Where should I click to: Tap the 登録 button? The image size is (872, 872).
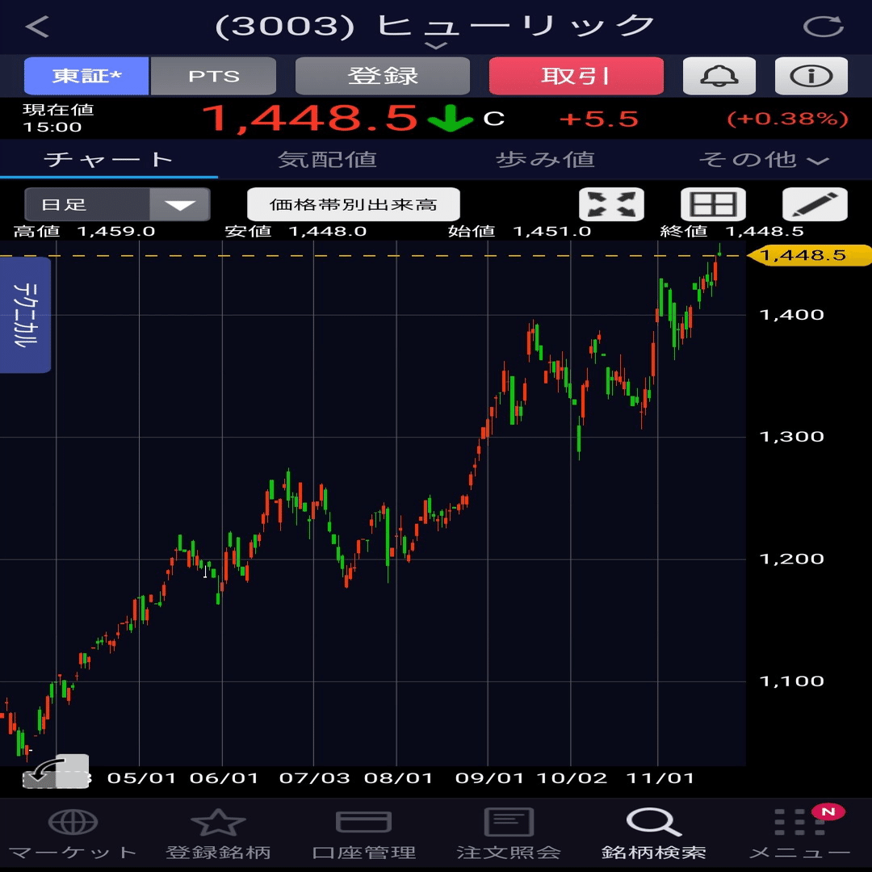point(383,76)
